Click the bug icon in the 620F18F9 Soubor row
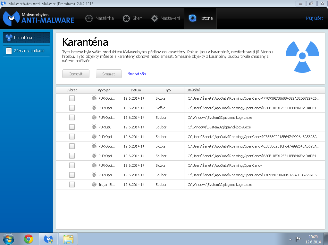Viewport: 328px width, 245px height. point(94,156)
